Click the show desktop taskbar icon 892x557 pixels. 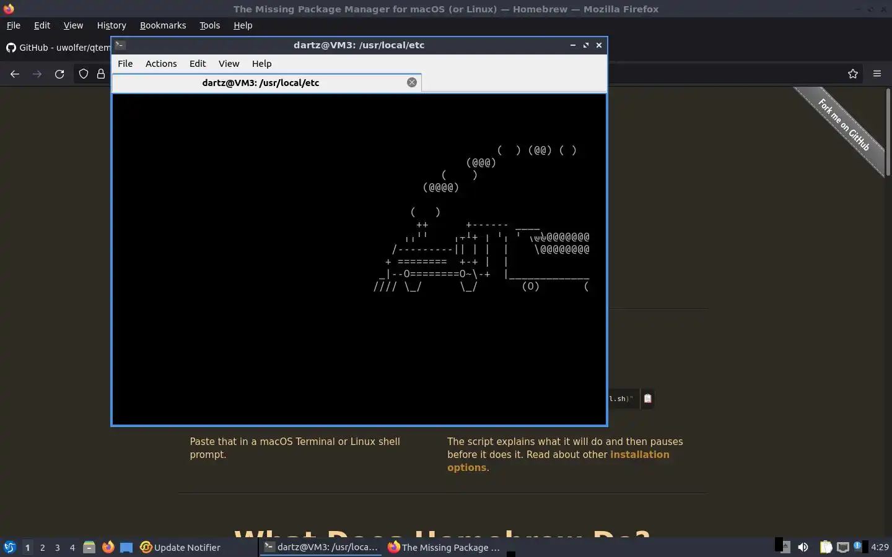[126, 547]
